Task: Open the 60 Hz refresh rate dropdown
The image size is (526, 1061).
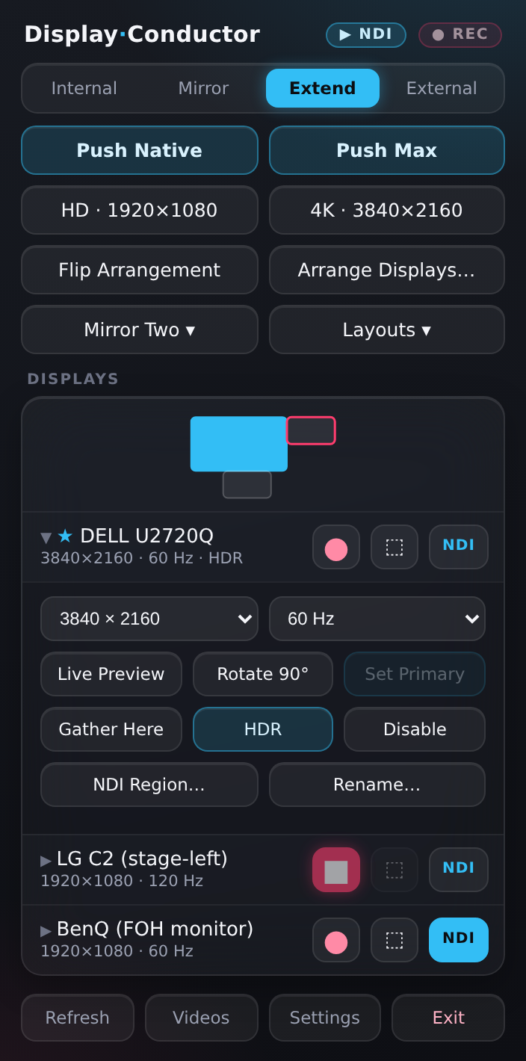Action: tap(377, 619)
